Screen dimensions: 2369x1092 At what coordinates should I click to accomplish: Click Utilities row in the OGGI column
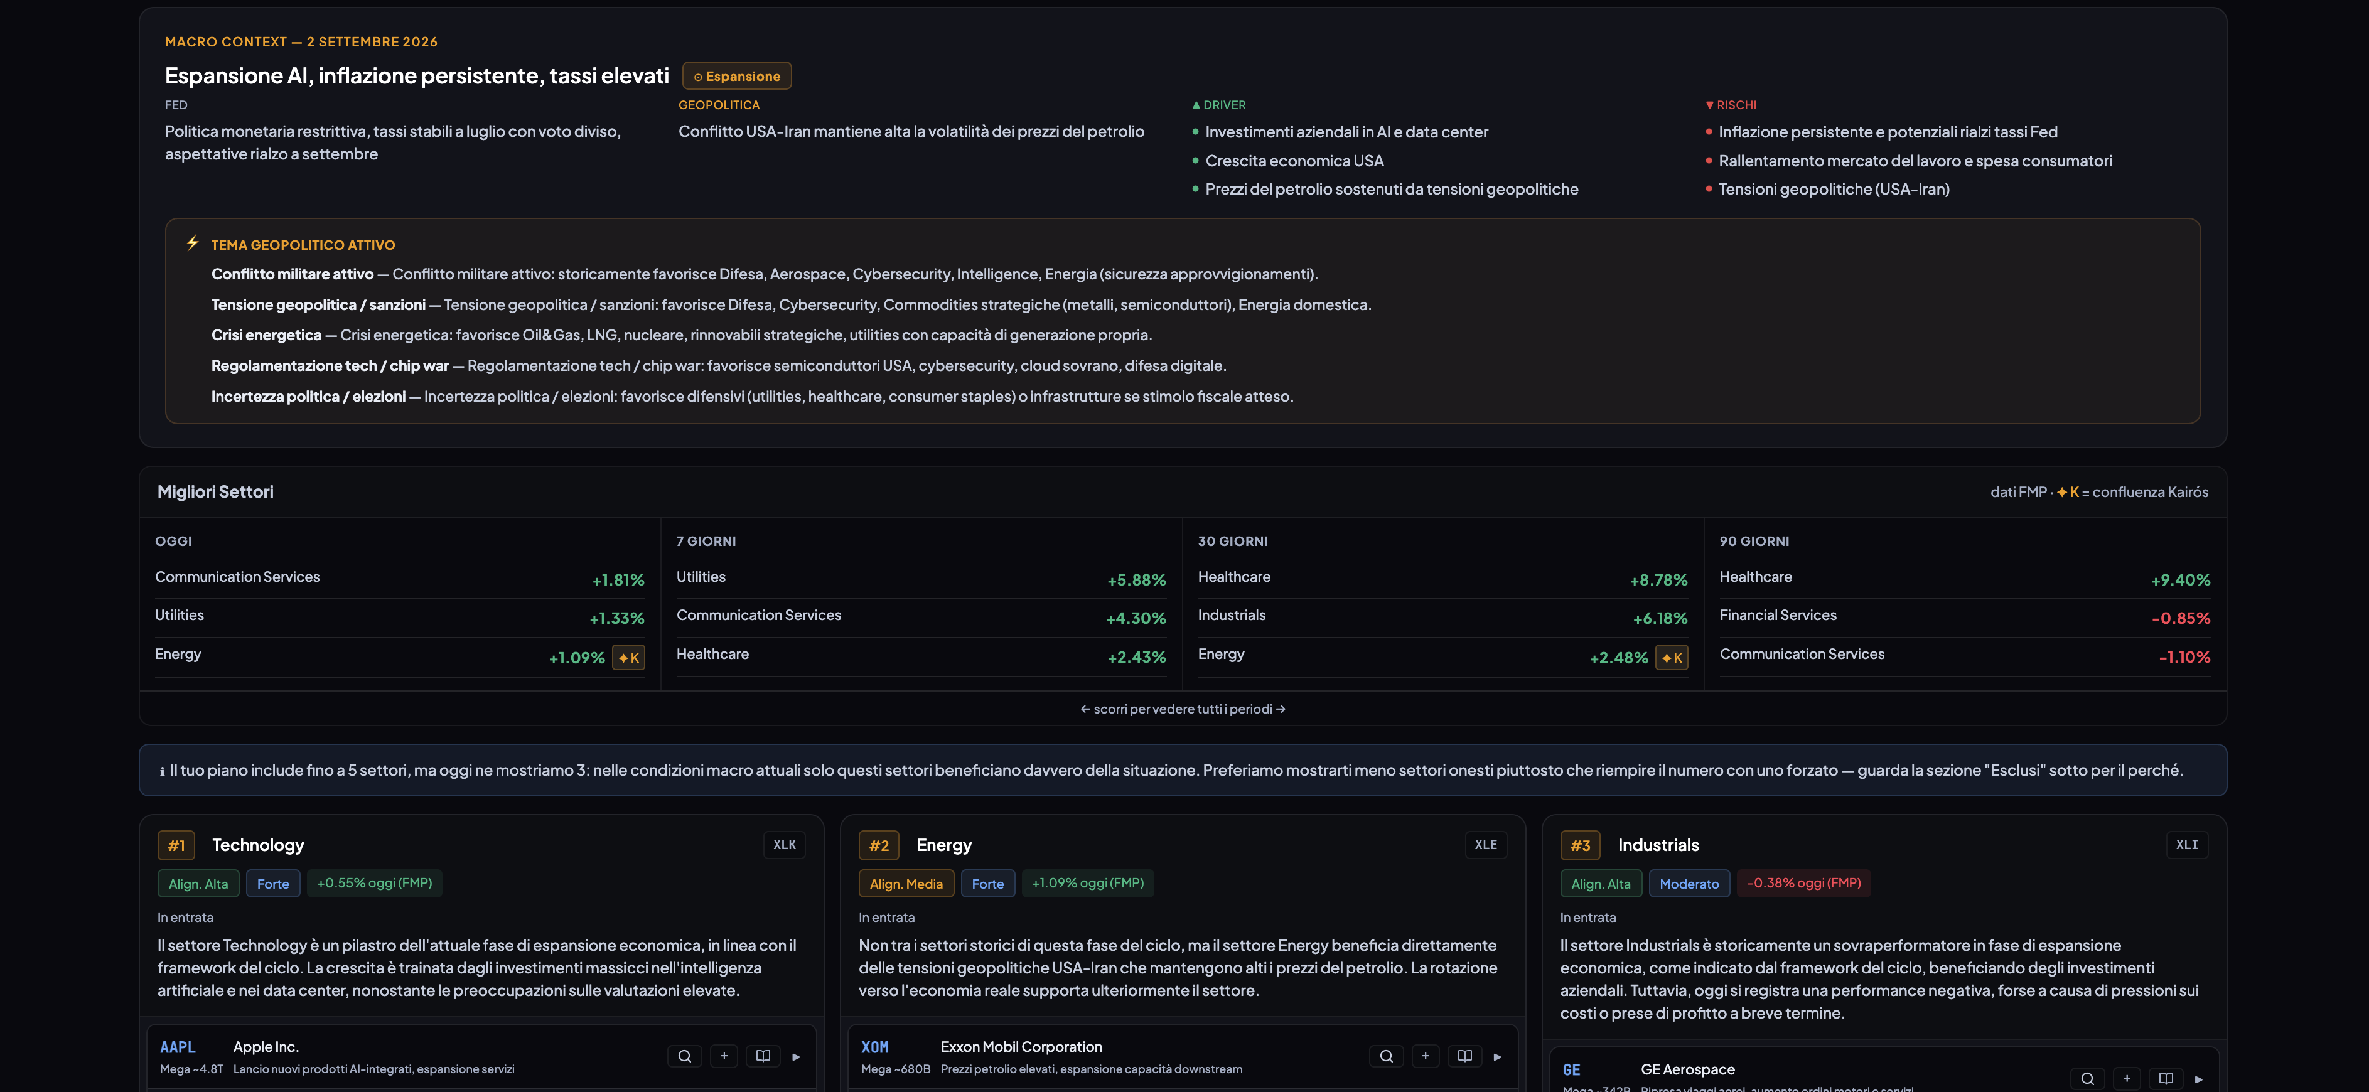pos(399,617)
